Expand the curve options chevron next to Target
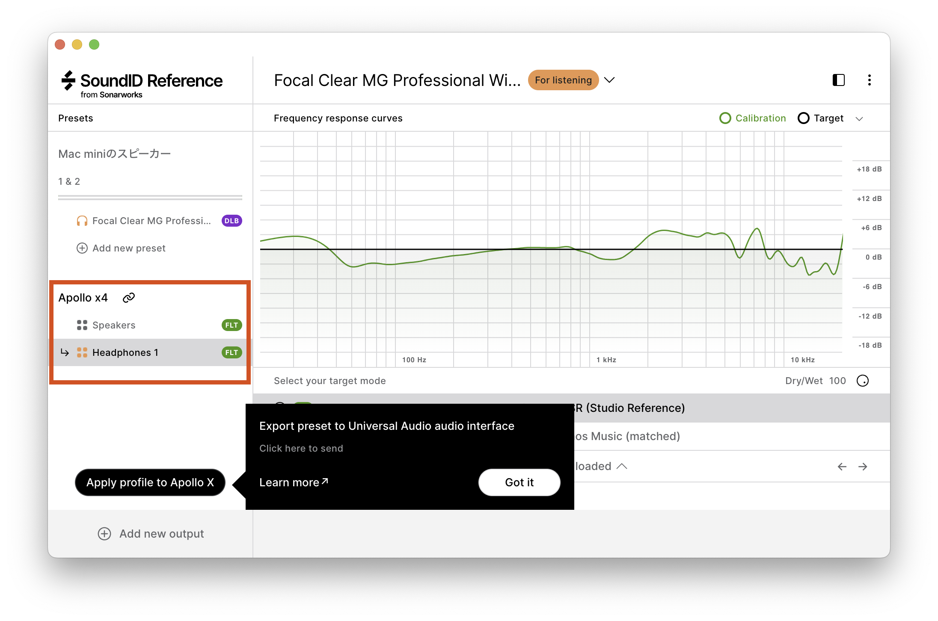938x621 pixels. tap(859, 119)
